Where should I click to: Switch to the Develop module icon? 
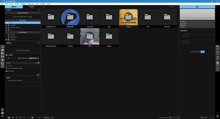217,53
